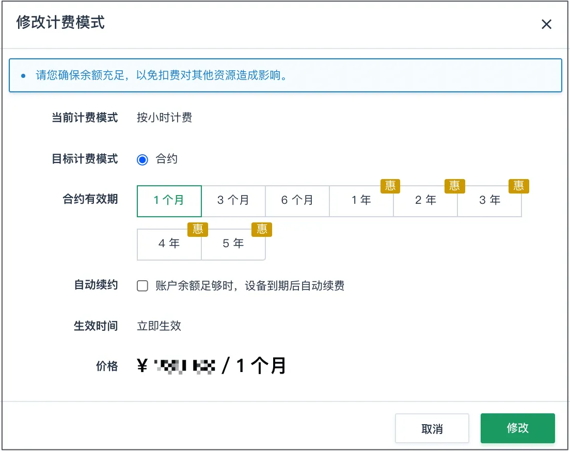Click the 修改计费模式 dialog title
Viewport: 570px width, 451px height.
point(60,22)
